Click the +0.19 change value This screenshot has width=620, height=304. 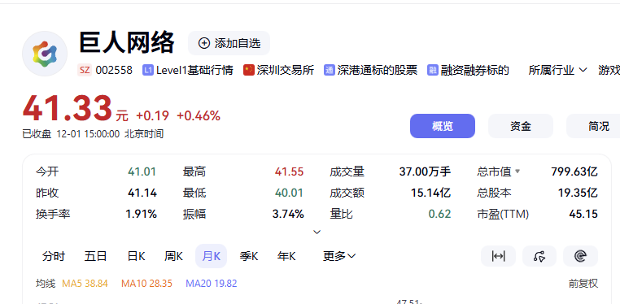pyautogui.click(x=152, y=115)
